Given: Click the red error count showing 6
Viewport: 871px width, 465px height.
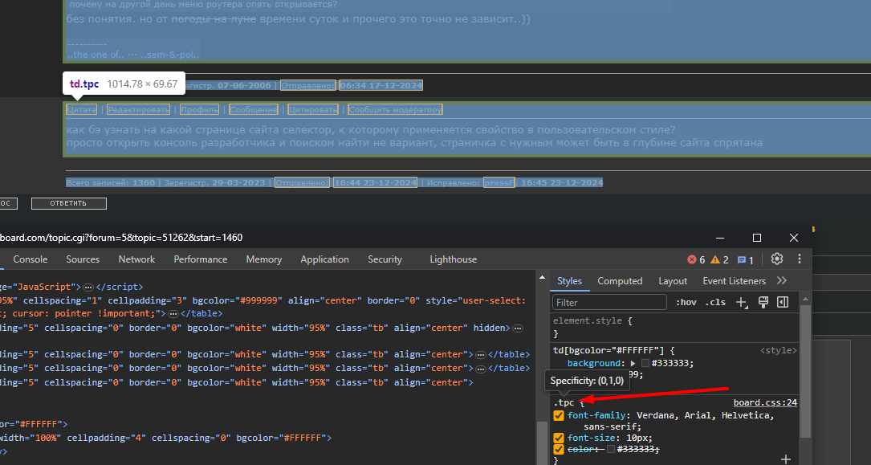Looking at the screenshot, I should pyautogui.click(x=696, y=259).
